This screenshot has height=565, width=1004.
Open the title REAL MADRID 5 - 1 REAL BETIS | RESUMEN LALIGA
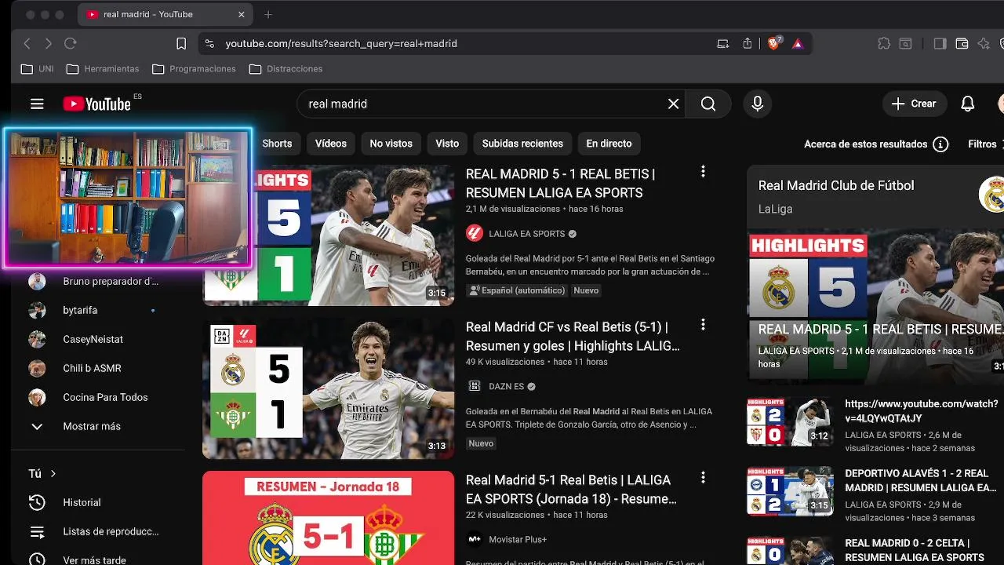point(560,183)
